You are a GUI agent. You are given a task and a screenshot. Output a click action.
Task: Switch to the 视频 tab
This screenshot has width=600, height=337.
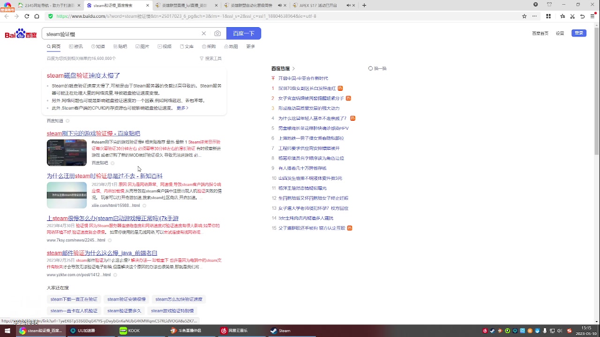(165, 46)
